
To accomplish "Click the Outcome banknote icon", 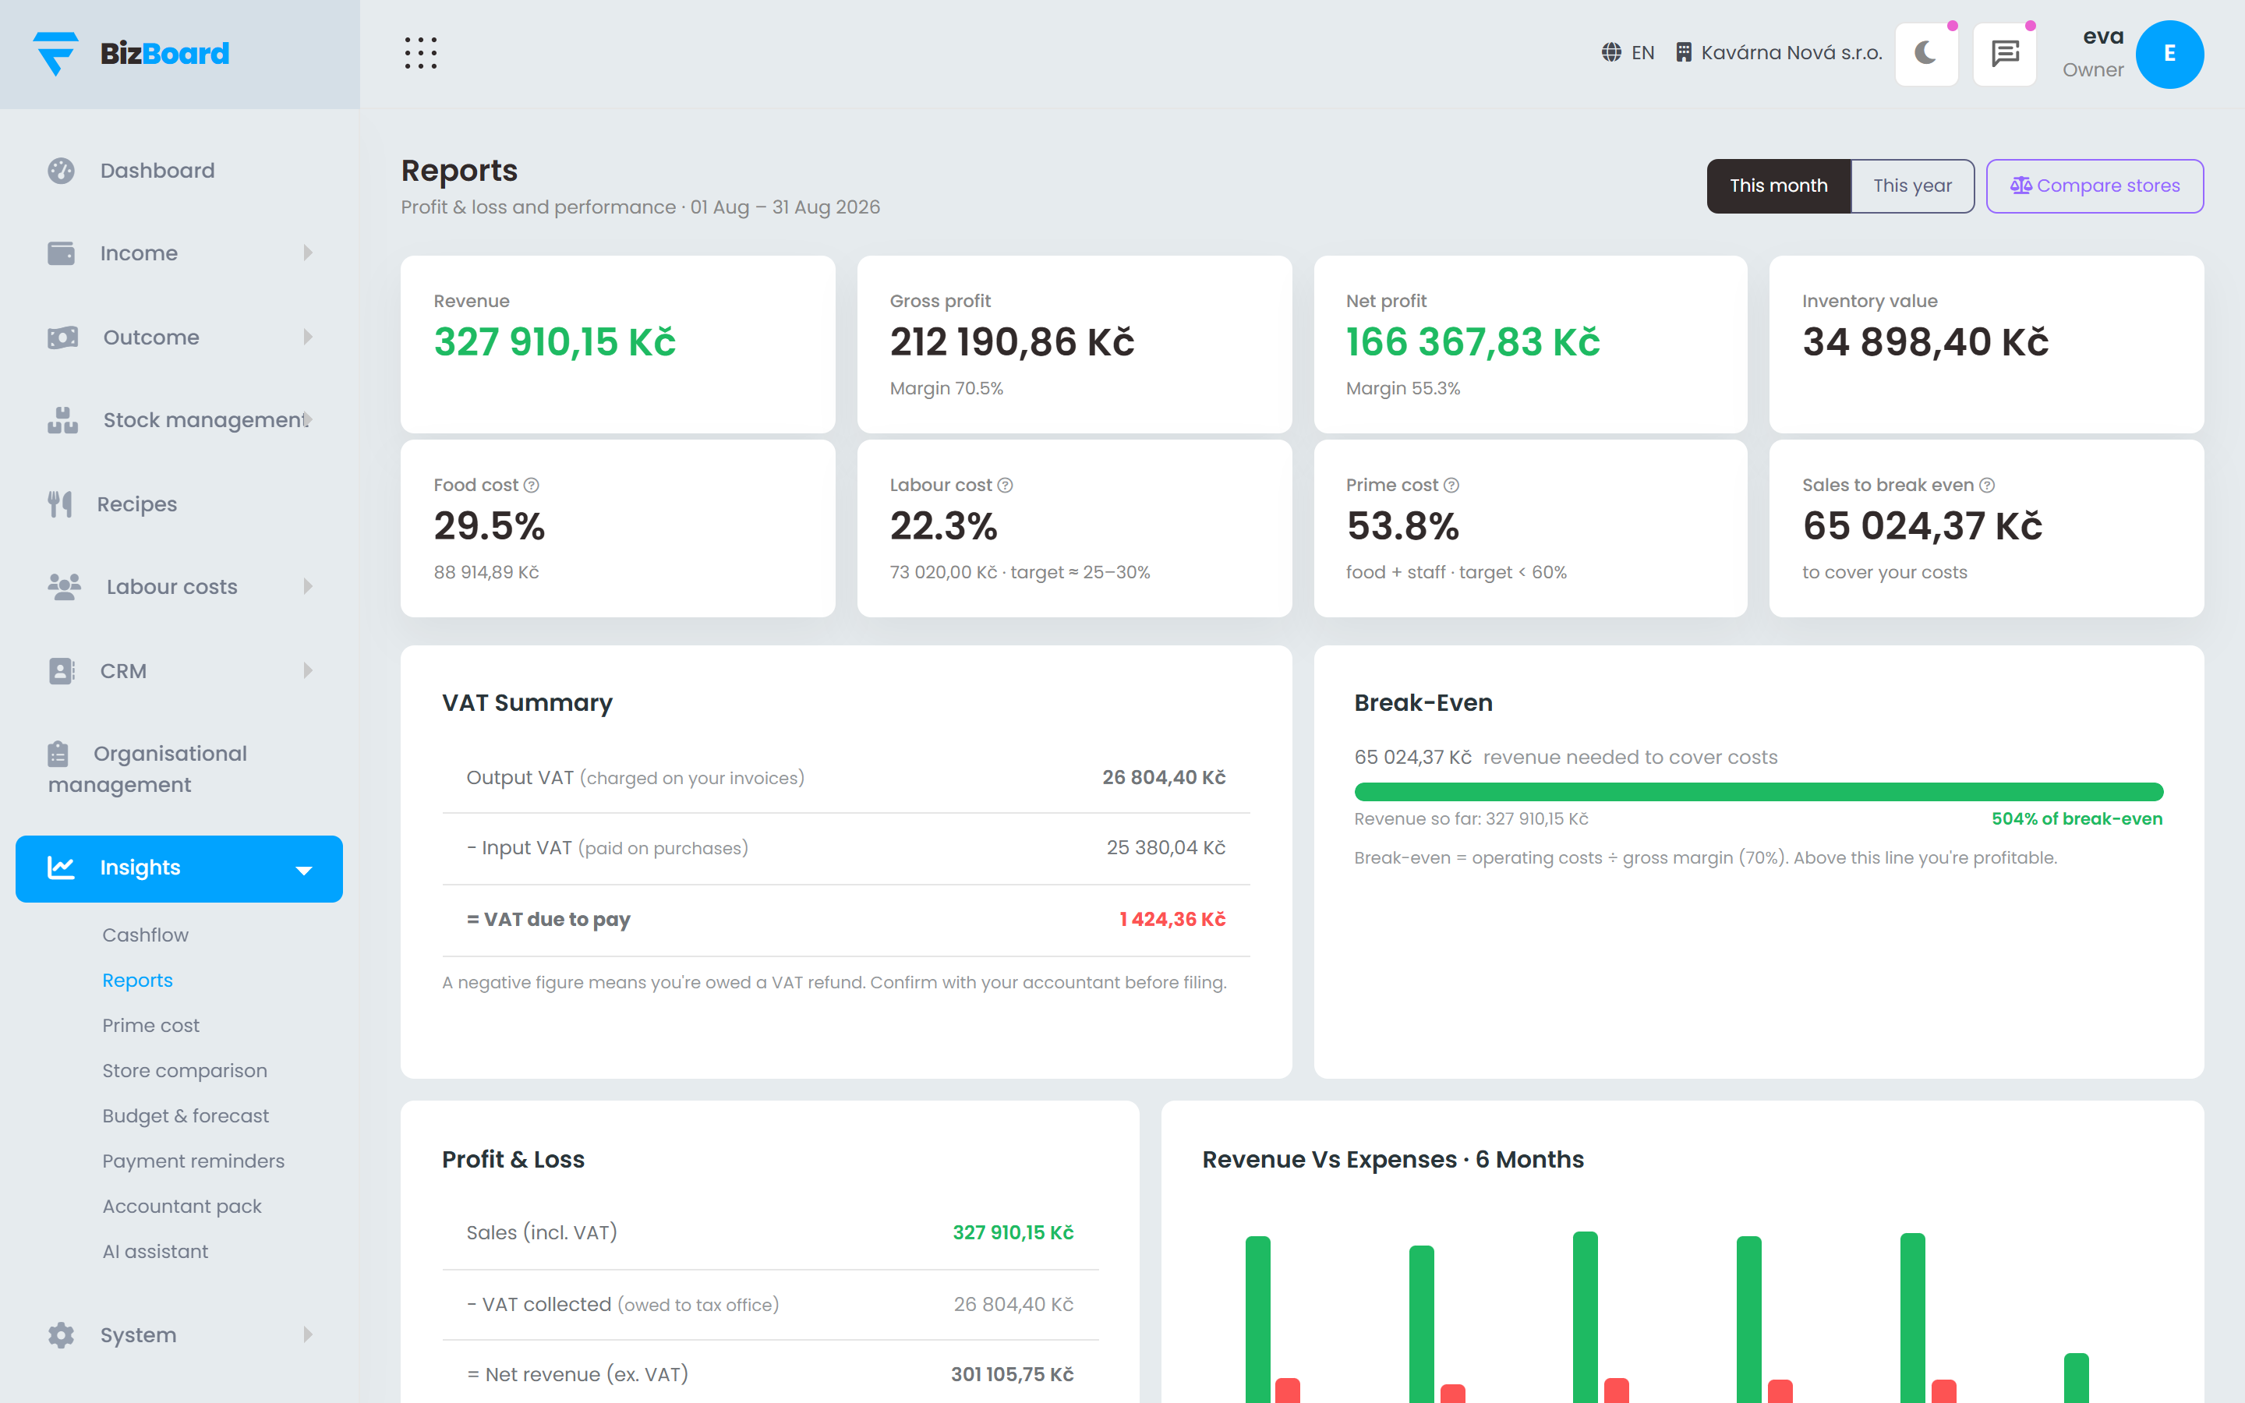I will point(63,337).
